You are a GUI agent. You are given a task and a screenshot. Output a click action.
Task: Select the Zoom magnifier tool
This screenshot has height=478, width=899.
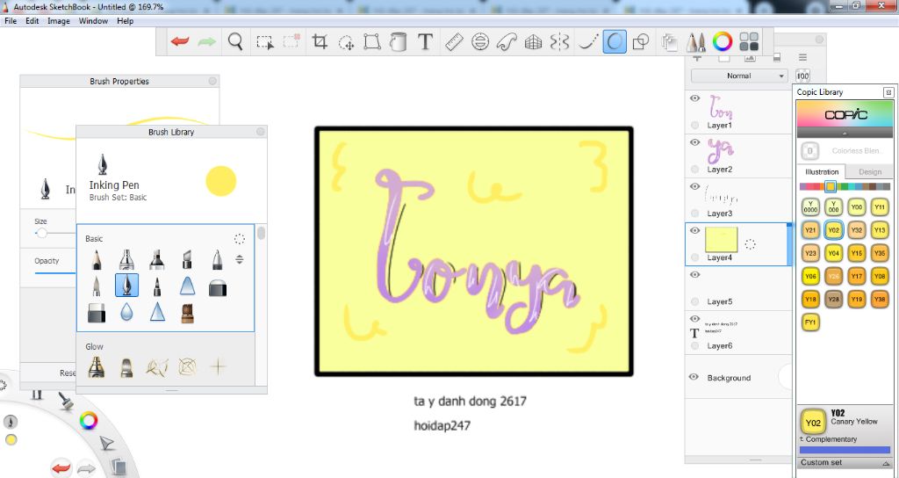(235, 41)
